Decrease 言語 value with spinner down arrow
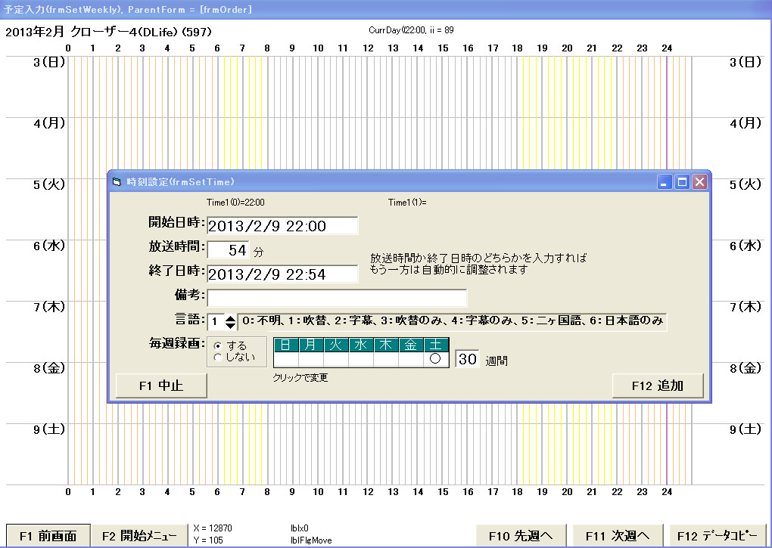This screenshot has height=548, width=772. coord(231,327)
